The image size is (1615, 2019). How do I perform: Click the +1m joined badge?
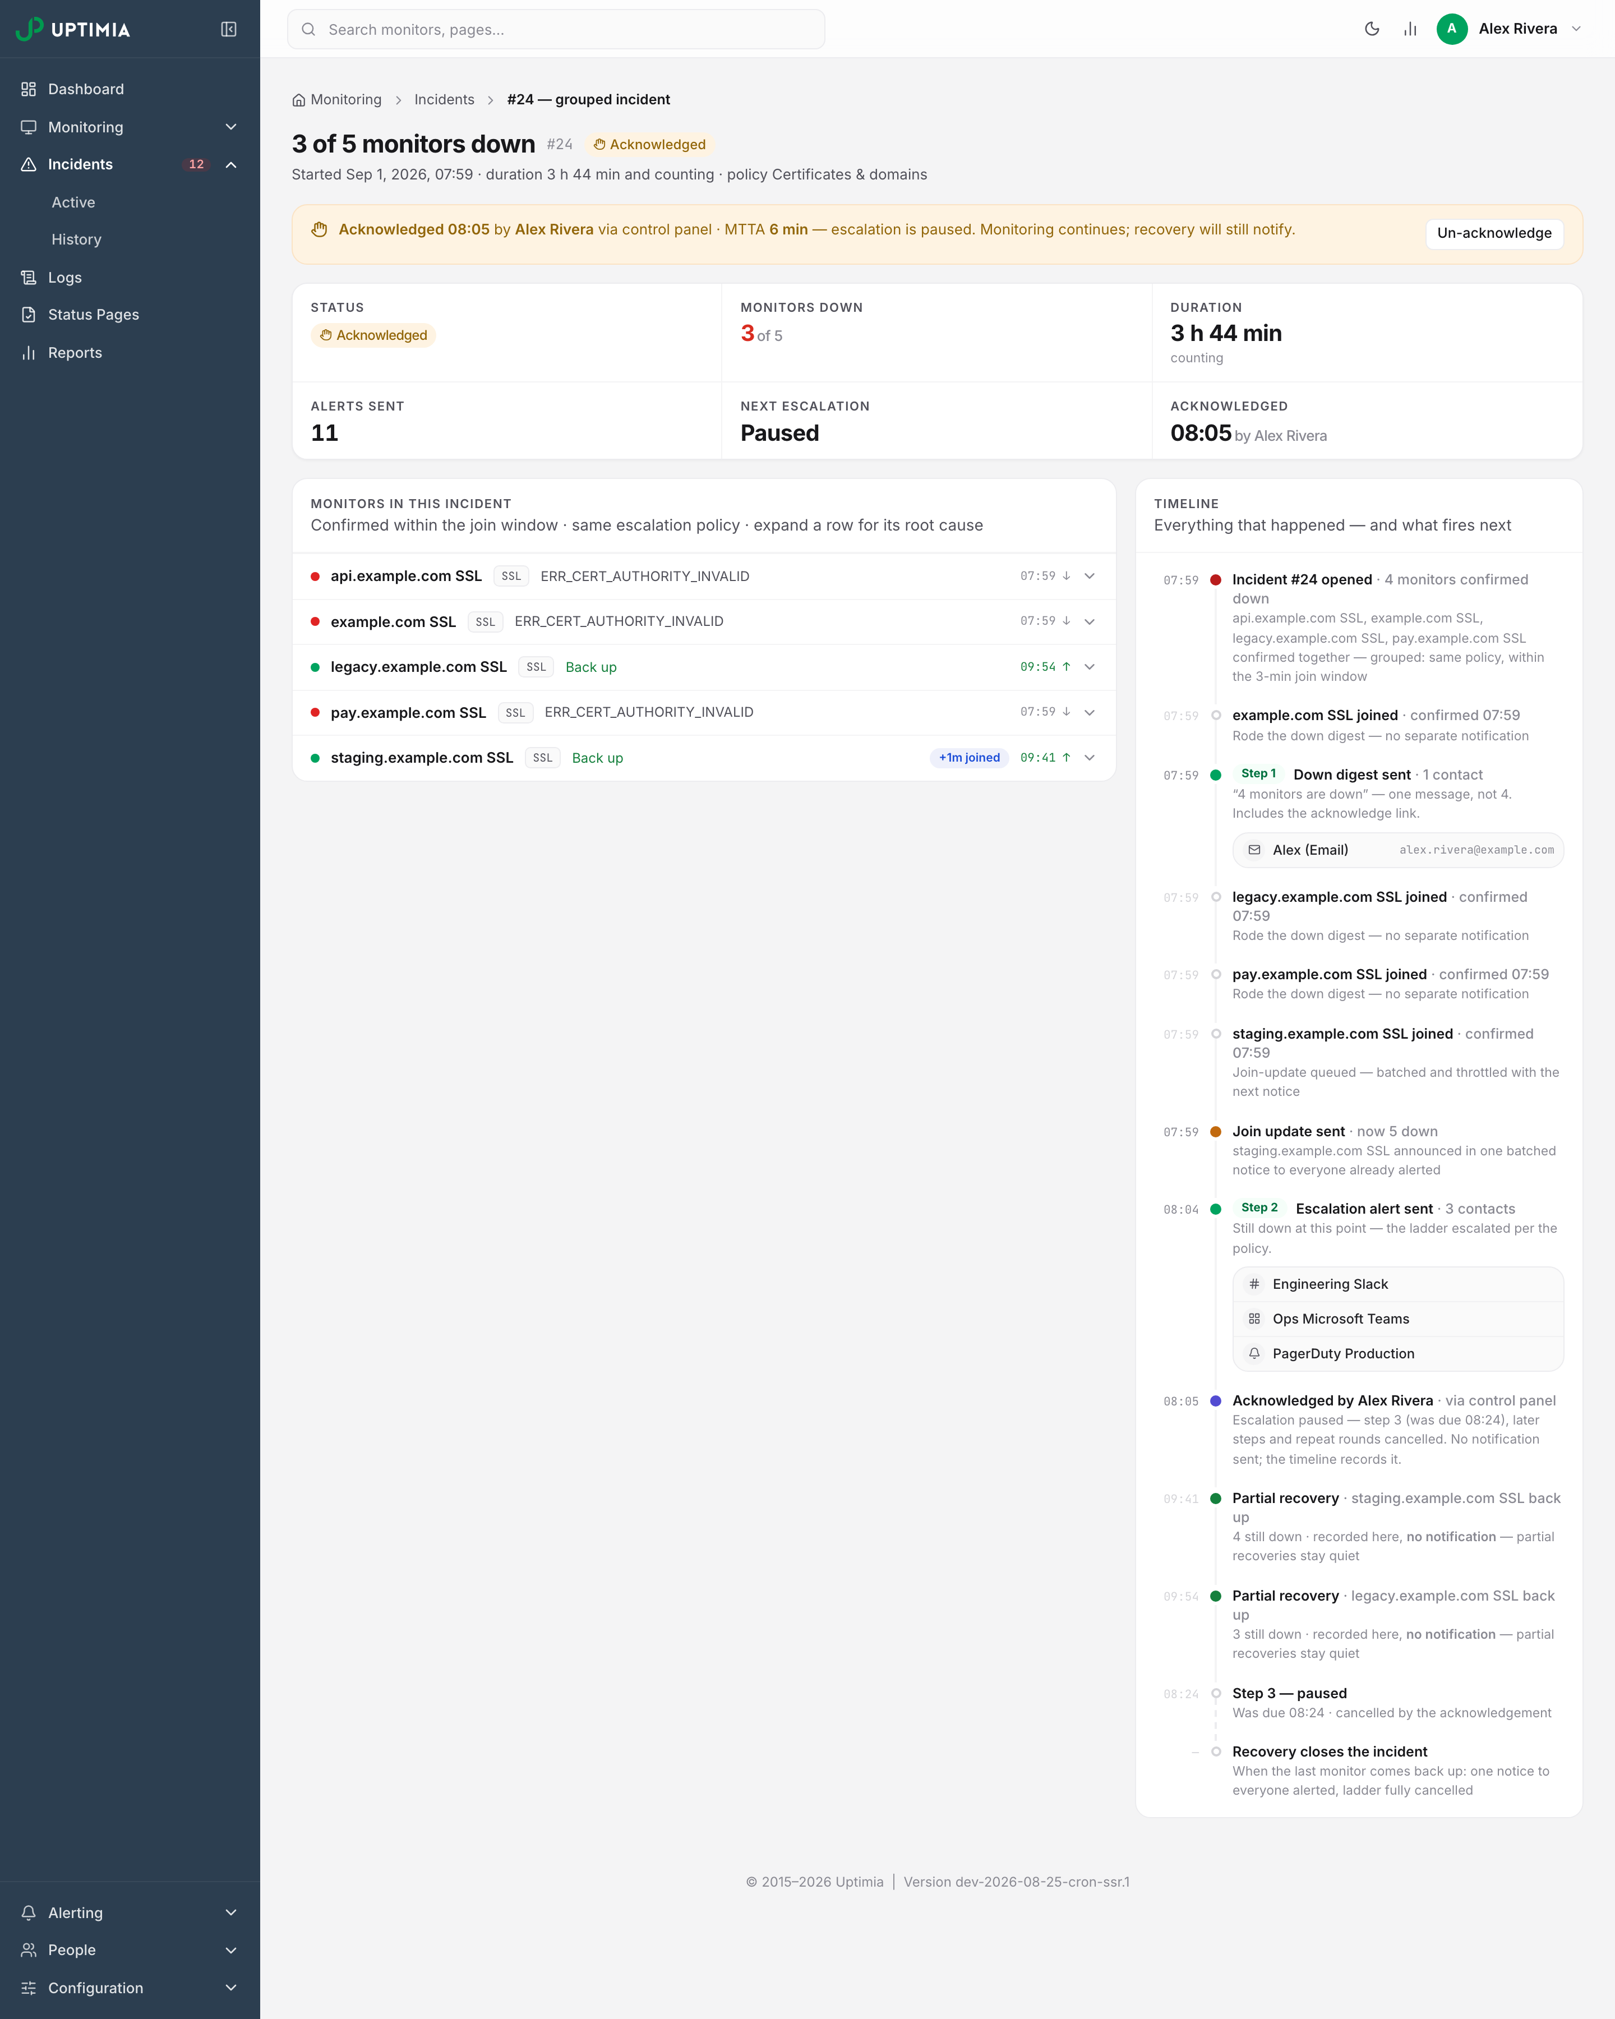point(969,758)
